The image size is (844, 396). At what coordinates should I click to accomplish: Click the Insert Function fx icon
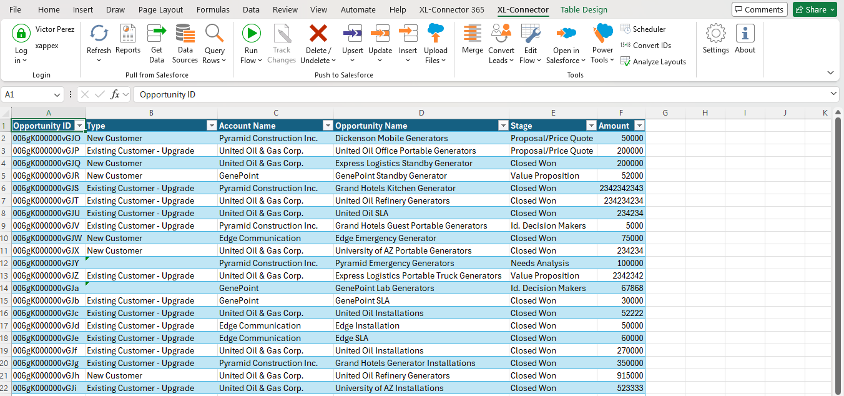(x=115, y=94)
